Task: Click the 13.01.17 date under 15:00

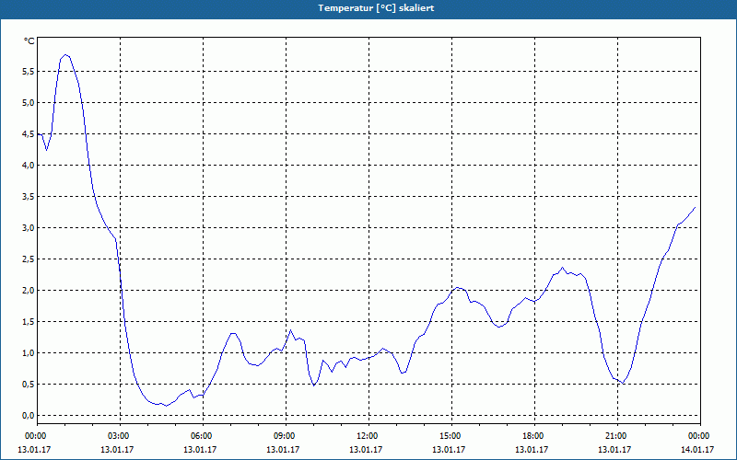Action: pos(449,450)
